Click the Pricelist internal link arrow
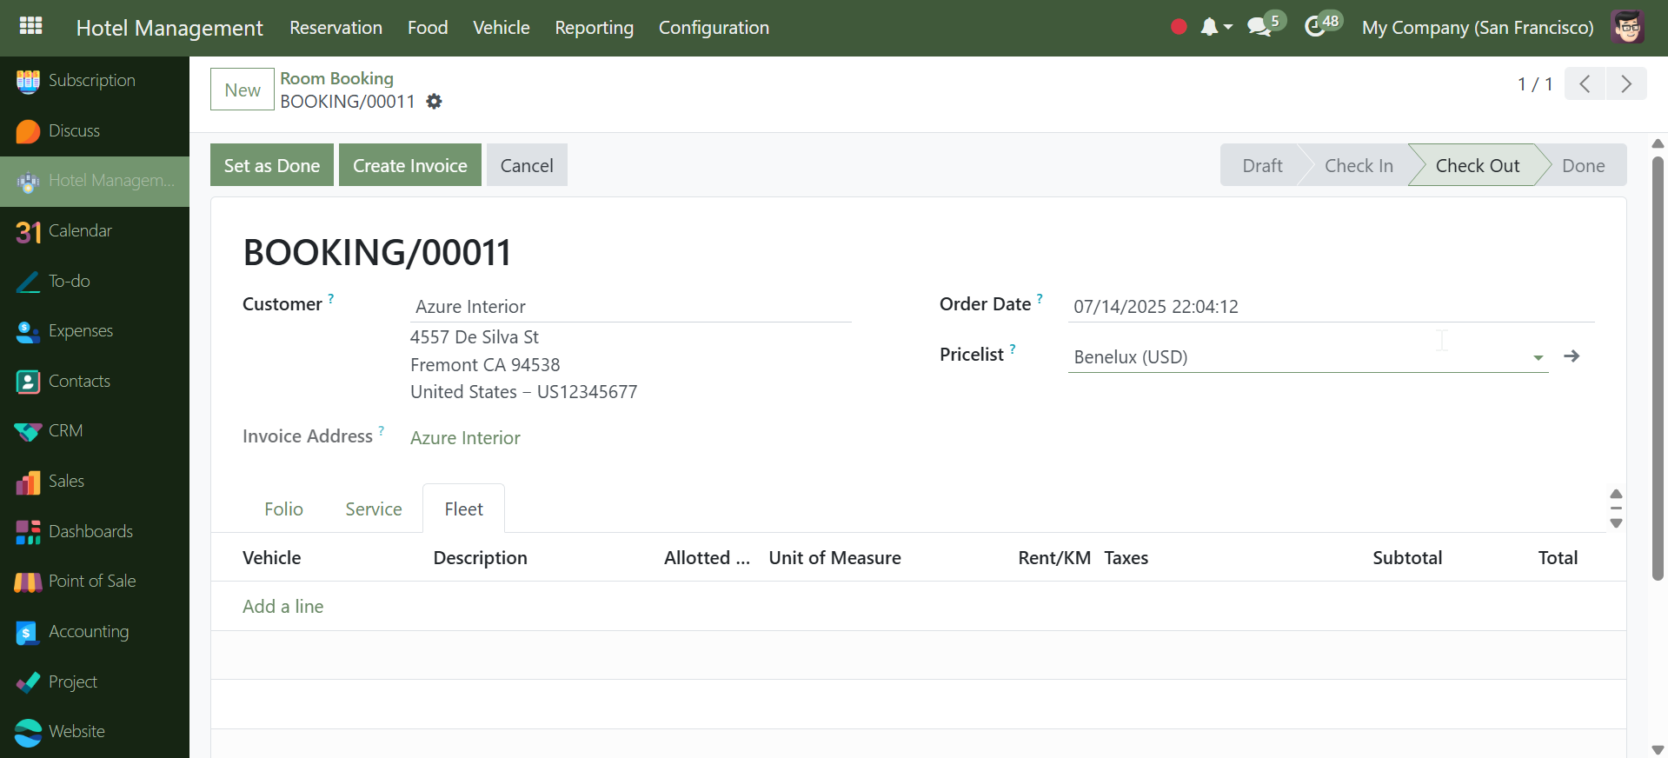 (x=1572, y=356)
